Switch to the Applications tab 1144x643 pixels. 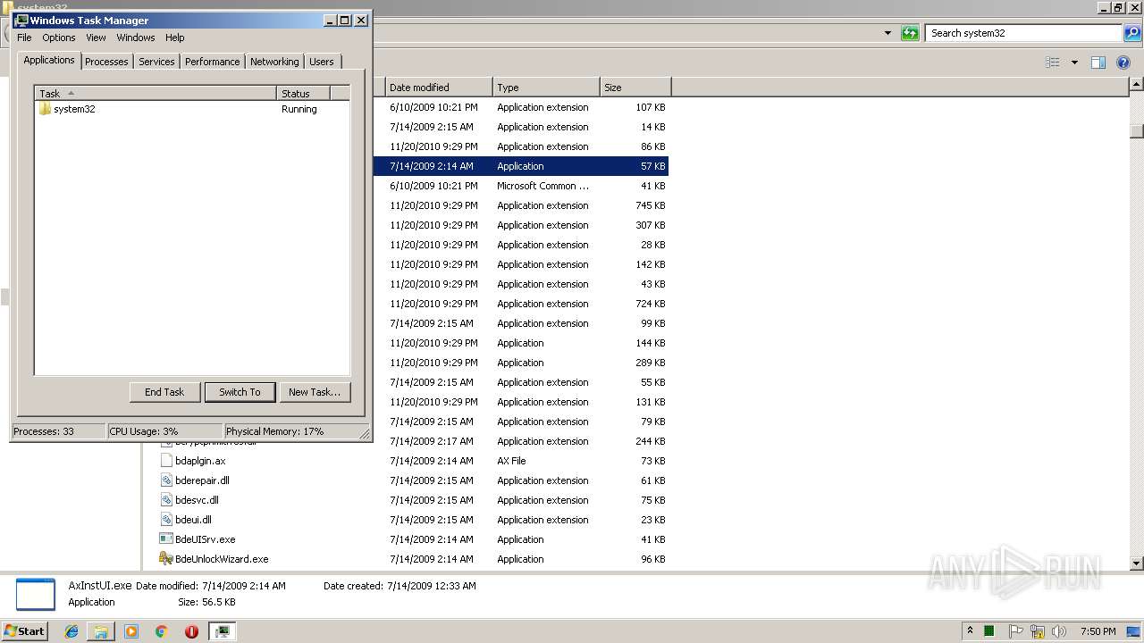(x=49, y=60)
